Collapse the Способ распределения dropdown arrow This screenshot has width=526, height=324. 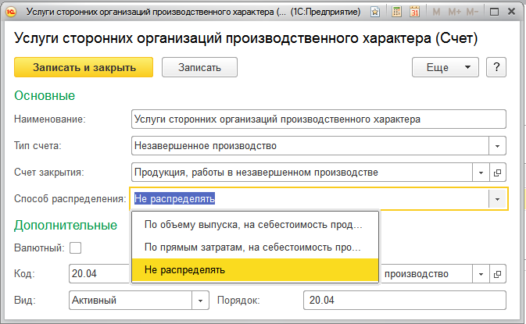click(497, 199)
